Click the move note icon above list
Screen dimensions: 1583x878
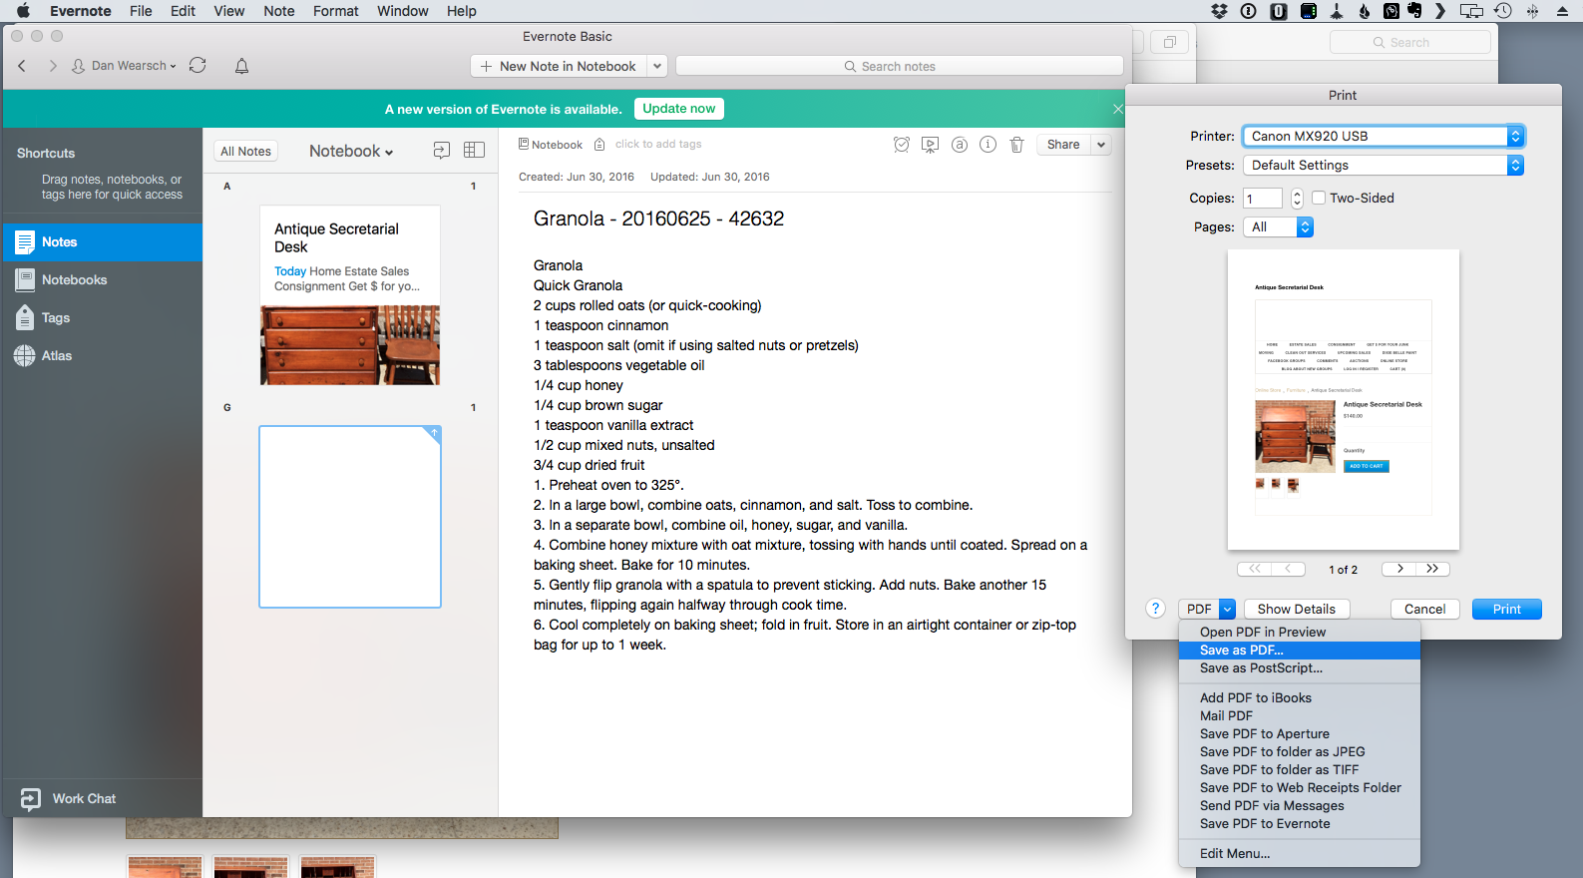(442, 151)
